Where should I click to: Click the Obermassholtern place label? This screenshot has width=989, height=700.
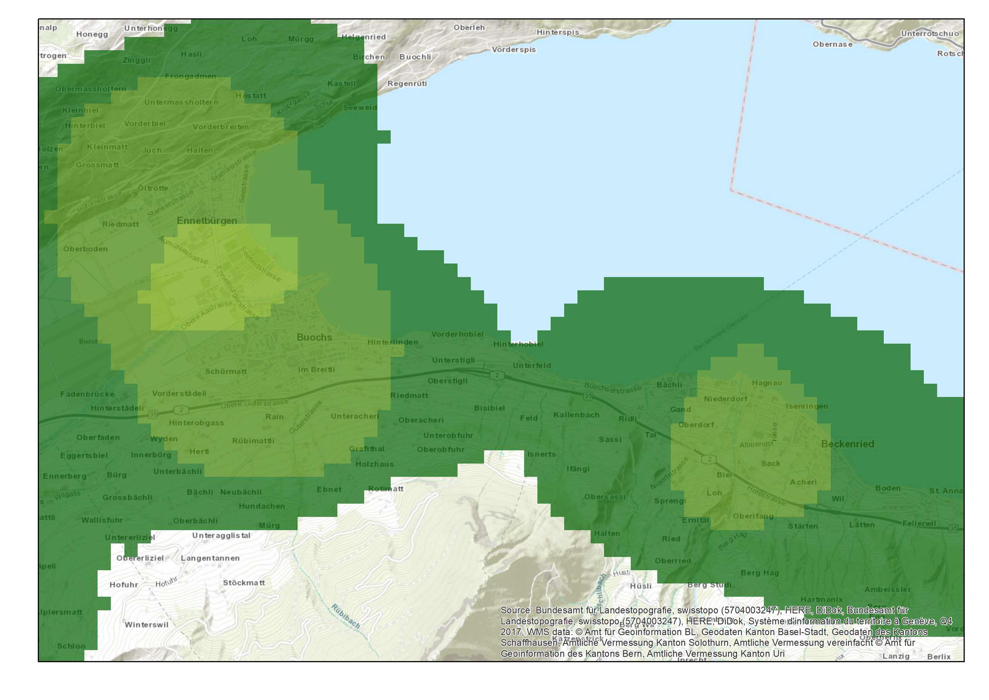click(x=90, y=89)
